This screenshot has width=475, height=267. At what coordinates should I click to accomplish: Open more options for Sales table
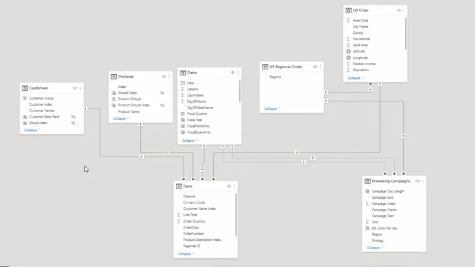[235, 186]
